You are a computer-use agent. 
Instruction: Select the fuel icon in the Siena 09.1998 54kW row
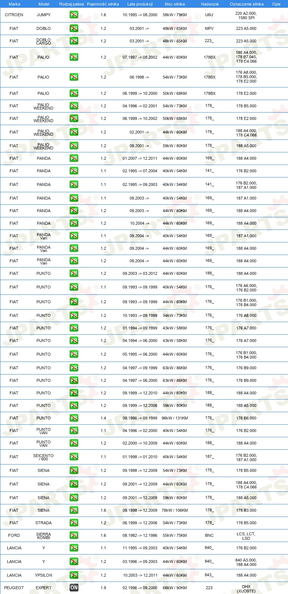74,470
